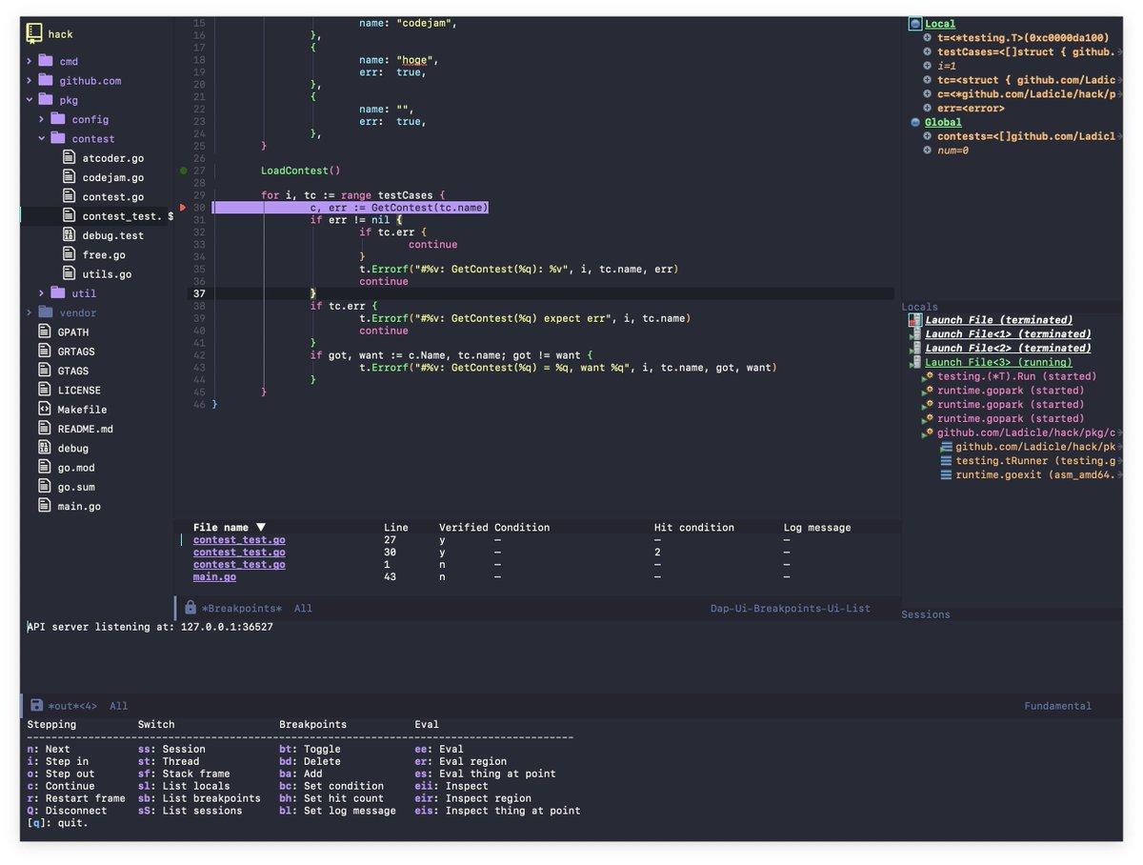Click the hack project book icon
Image resolution: width=1143 pixels, height=865 pixels.
34,33
